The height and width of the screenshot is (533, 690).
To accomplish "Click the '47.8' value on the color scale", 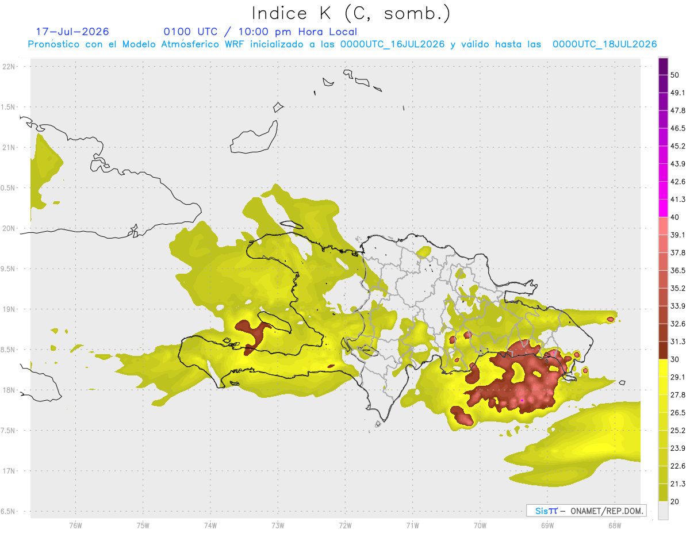I will pos(678,110).
